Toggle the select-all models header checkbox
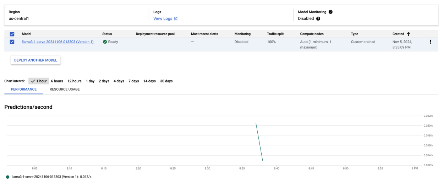 point(12,34)
